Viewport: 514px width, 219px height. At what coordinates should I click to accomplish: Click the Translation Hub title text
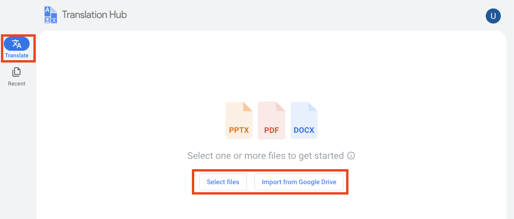(x=94, y=15)
